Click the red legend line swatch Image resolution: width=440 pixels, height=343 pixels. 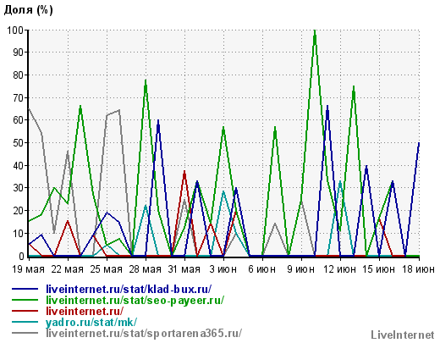[25, 311]
